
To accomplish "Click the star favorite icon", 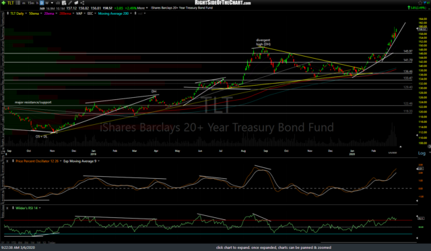I will coord(420,3).
